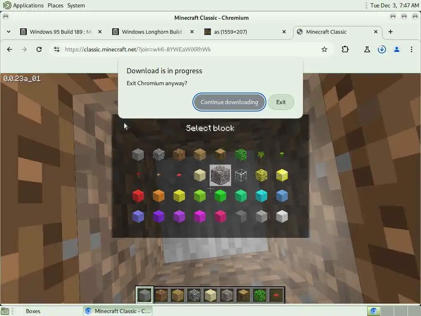Pick the wood log block in grid

click(x=220, y=155)
